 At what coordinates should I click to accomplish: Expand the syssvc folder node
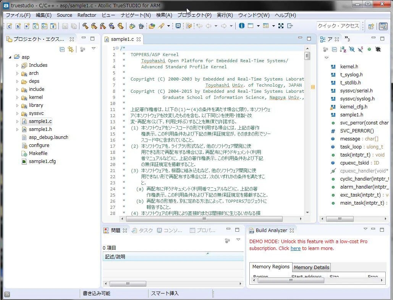pyautogui.click(x=17, y=113)
